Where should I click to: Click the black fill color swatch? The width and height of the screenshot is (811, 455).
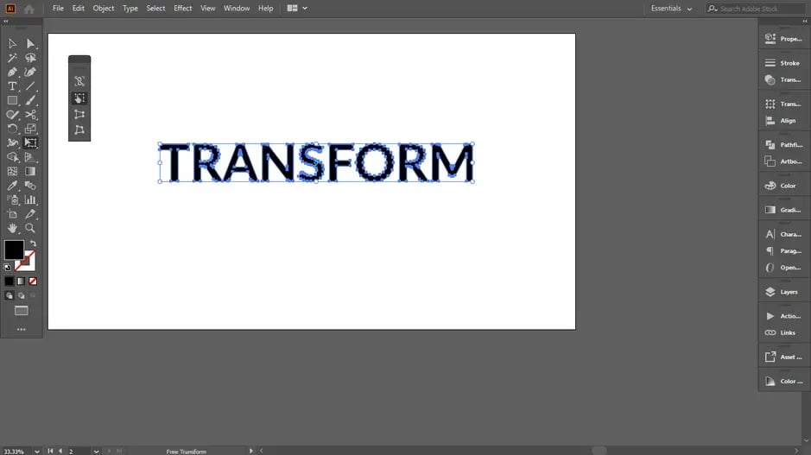click(x=14, y=250)
